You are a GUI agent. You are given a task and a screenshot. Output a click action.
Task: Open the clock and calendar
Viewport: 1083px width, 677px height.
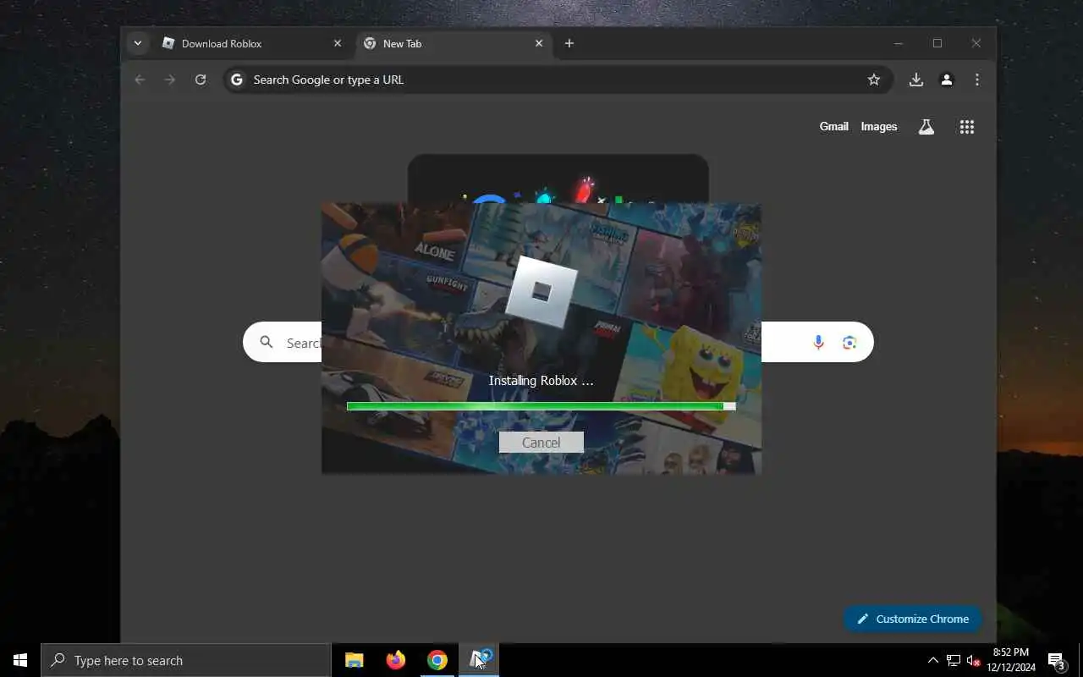coord(1011,660)
